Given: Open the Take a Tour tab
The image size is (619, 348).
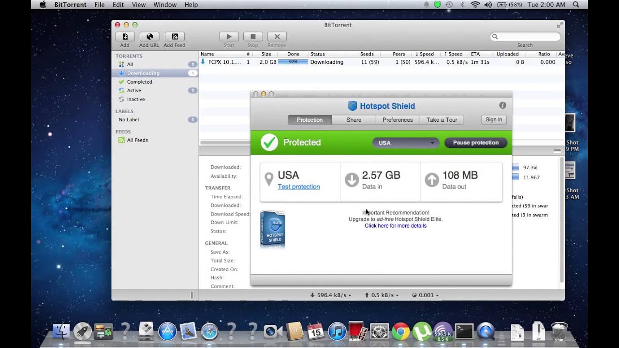Looking at the screenshot, I should [442, 120].
